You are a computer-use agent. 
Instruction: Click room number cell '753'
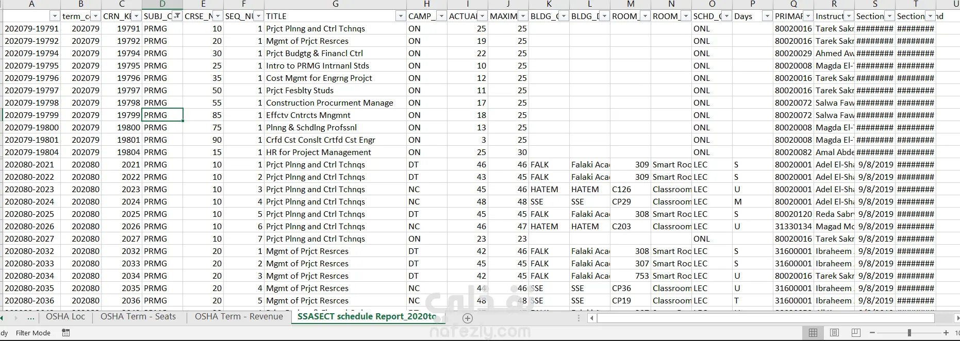tap(631, 276)
